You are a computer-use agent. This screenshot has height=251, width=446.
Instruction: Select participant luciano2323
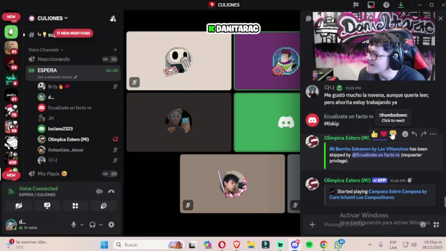pos(78,129)
